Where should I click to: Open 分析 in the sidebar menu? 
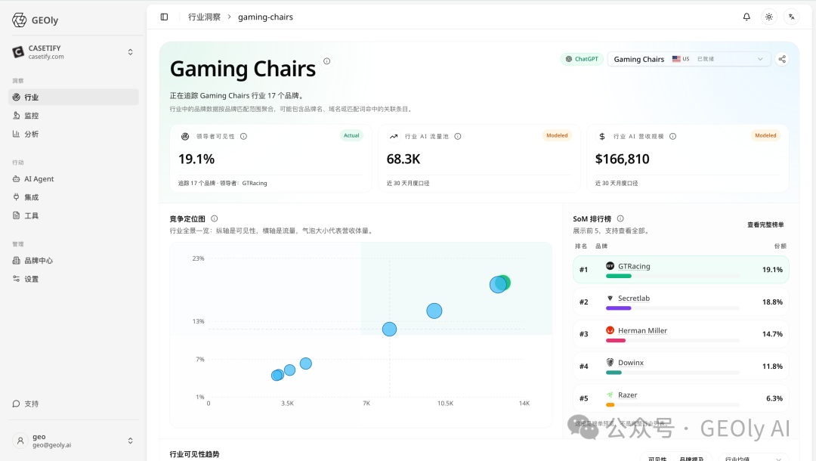(73, 134)
